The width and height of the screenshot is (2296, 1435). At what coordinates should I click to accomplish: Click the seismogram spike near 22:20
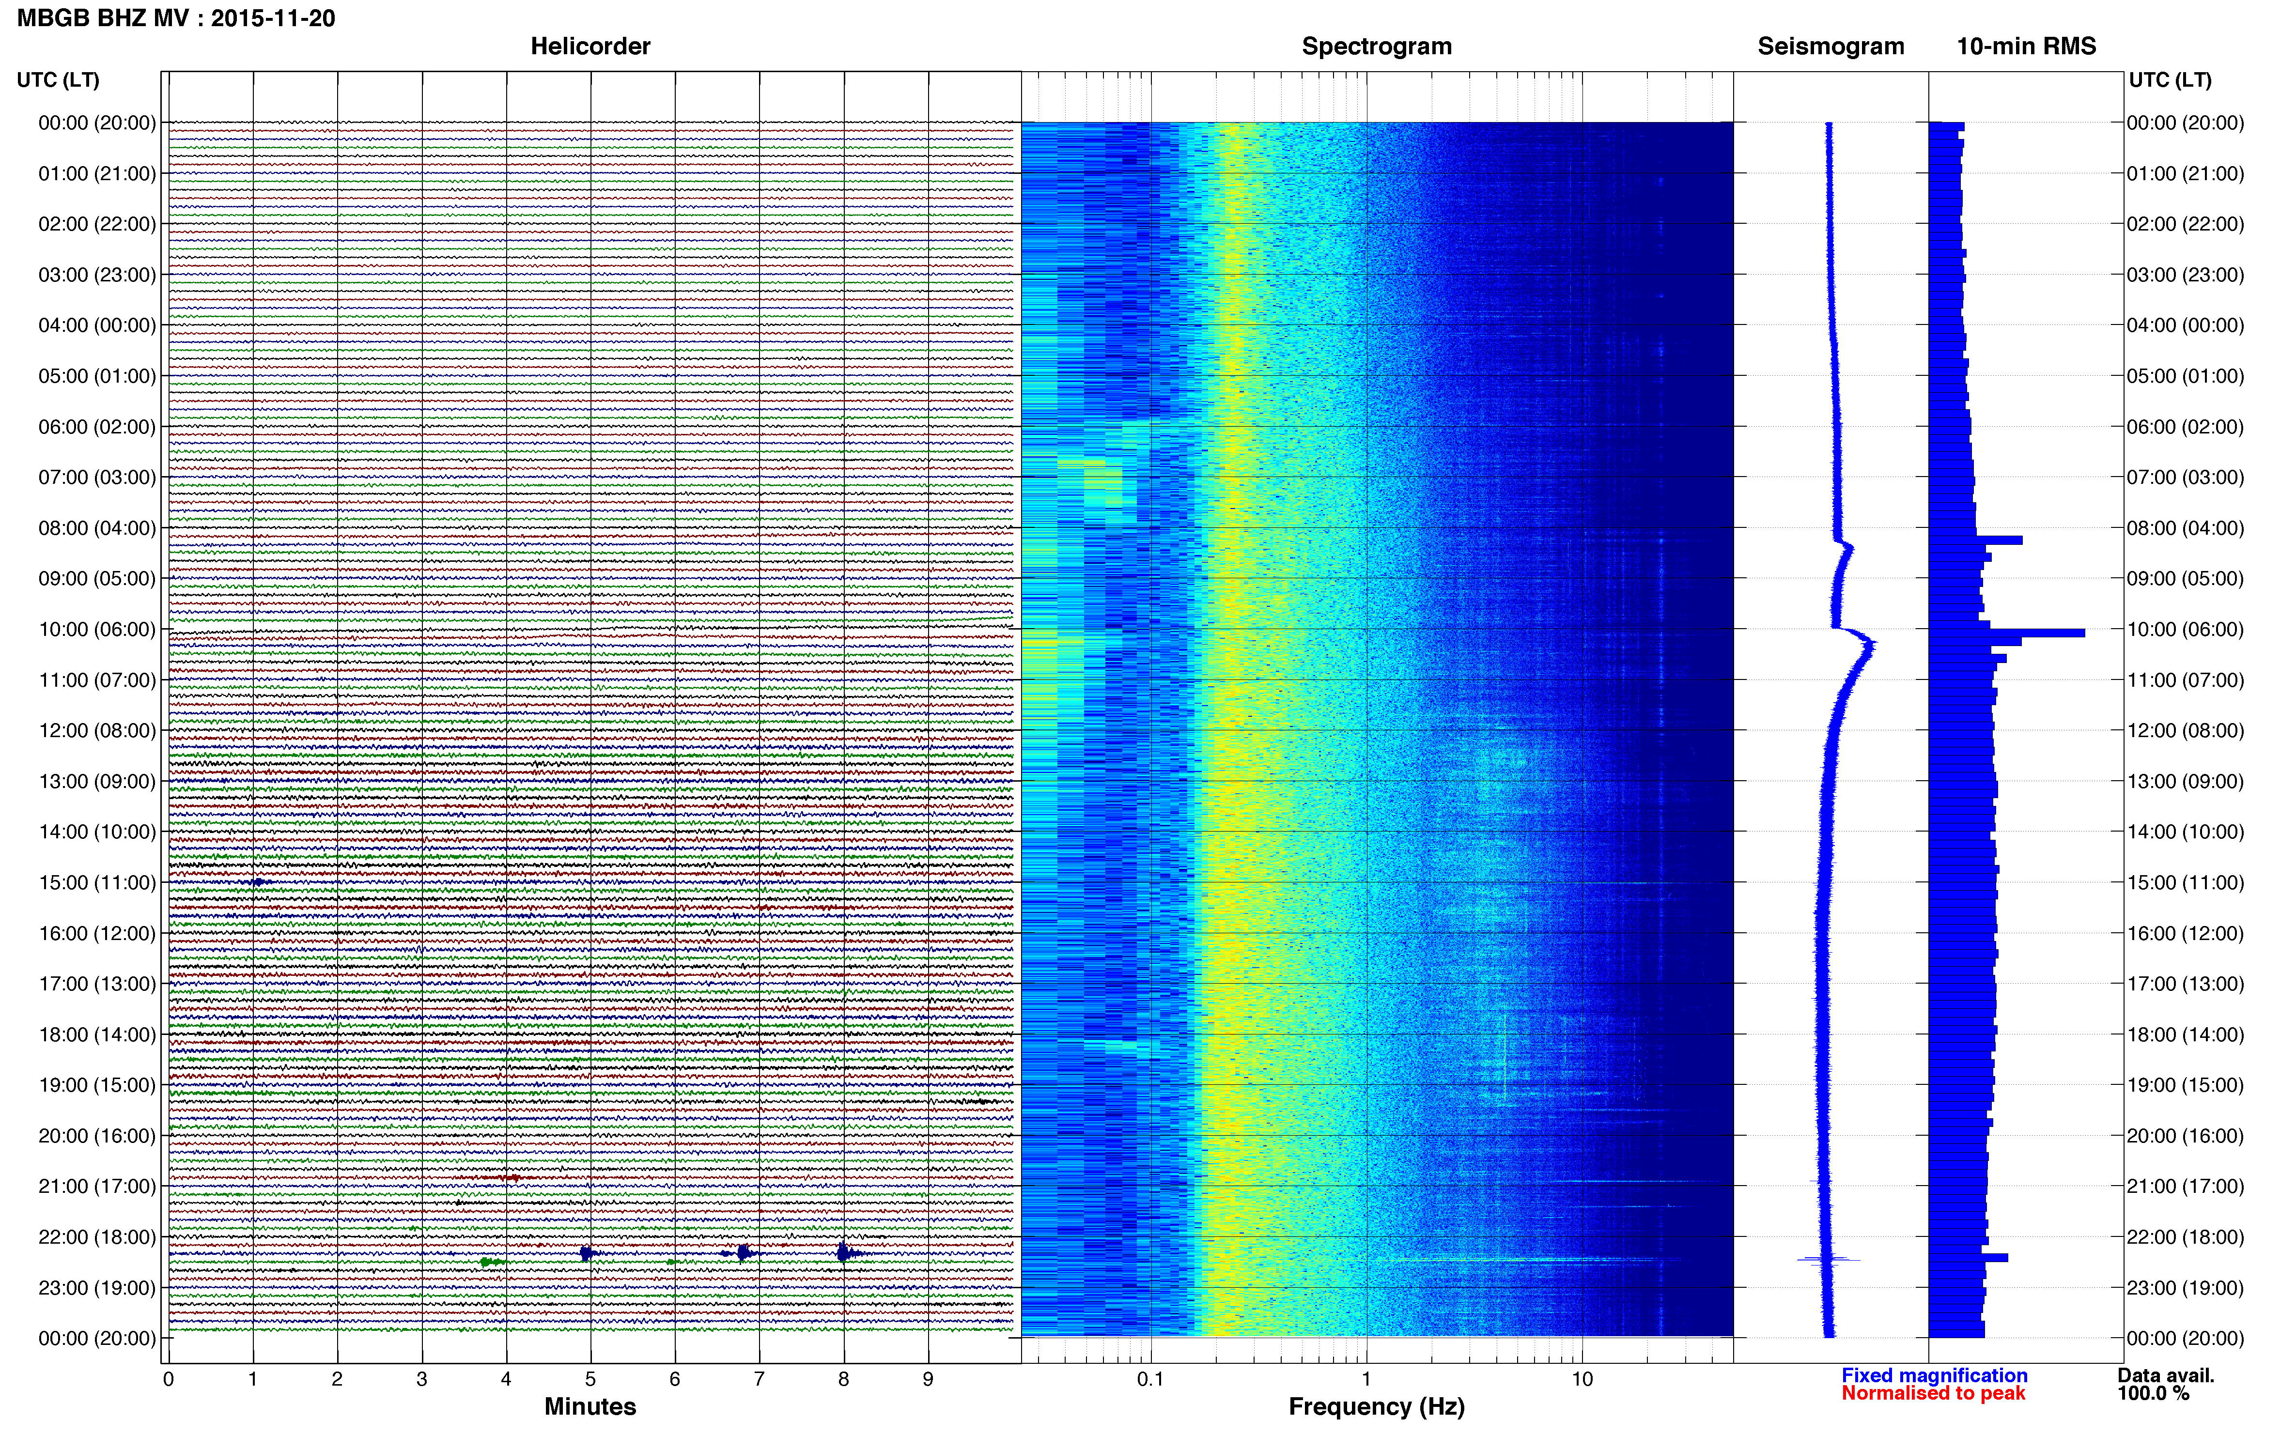(1828, 1259)
